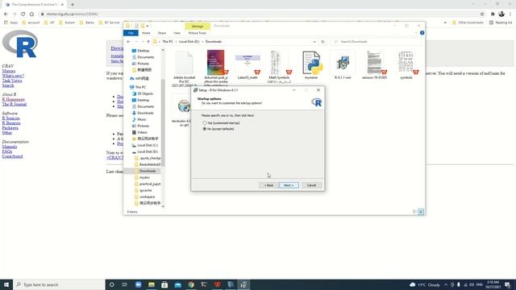Bookmark this page with star icon

pyautogui.click(x=482, y=14)
